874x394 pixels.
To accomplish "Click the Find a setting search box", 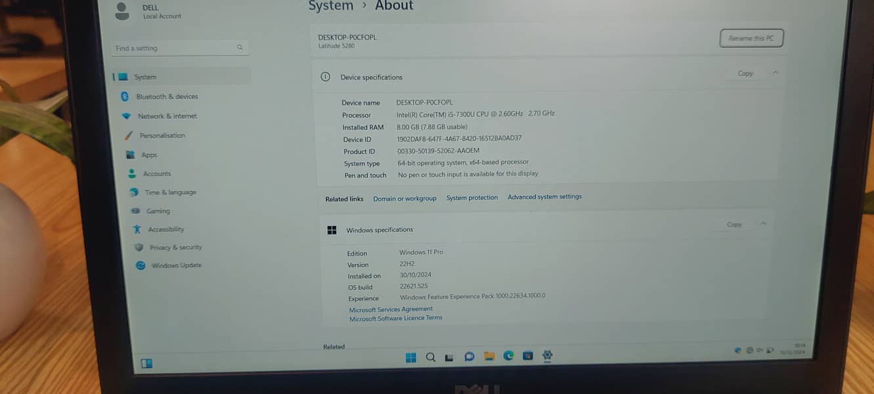I will [x=179, y=48].
